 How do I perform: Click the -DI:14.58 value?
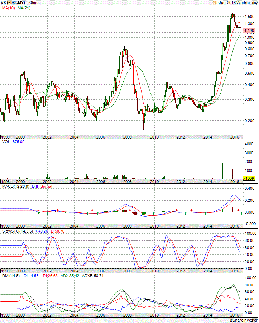pos(30,276)
